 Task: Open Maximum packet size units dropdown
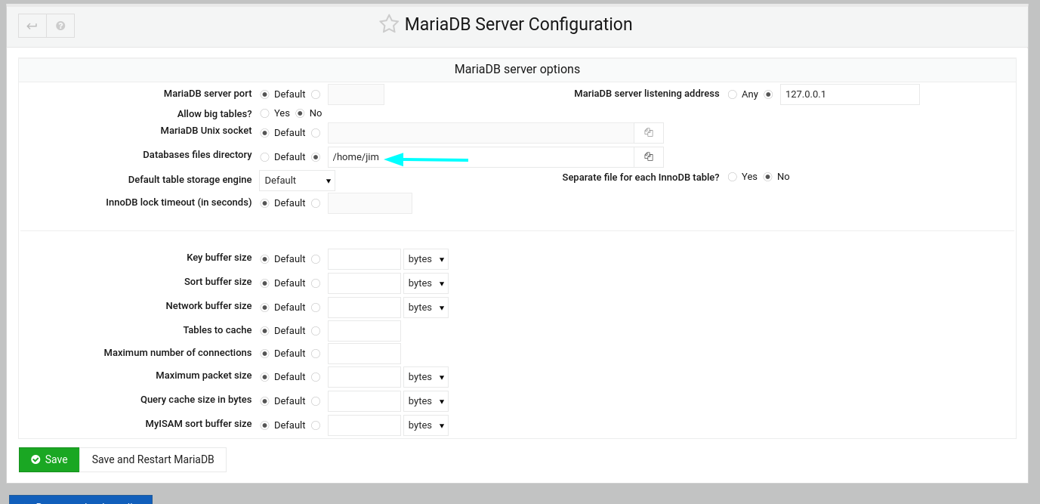(426, 377)
